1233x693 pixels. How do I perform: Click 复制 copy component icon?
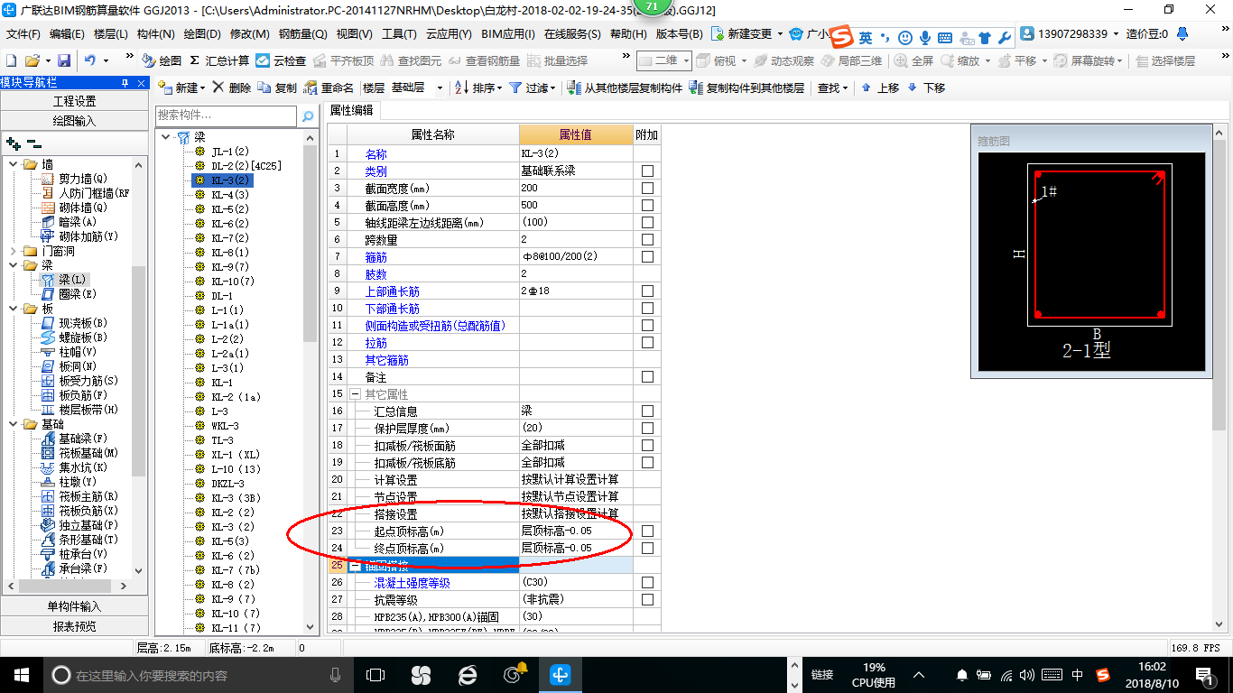[x=277, y=88]
